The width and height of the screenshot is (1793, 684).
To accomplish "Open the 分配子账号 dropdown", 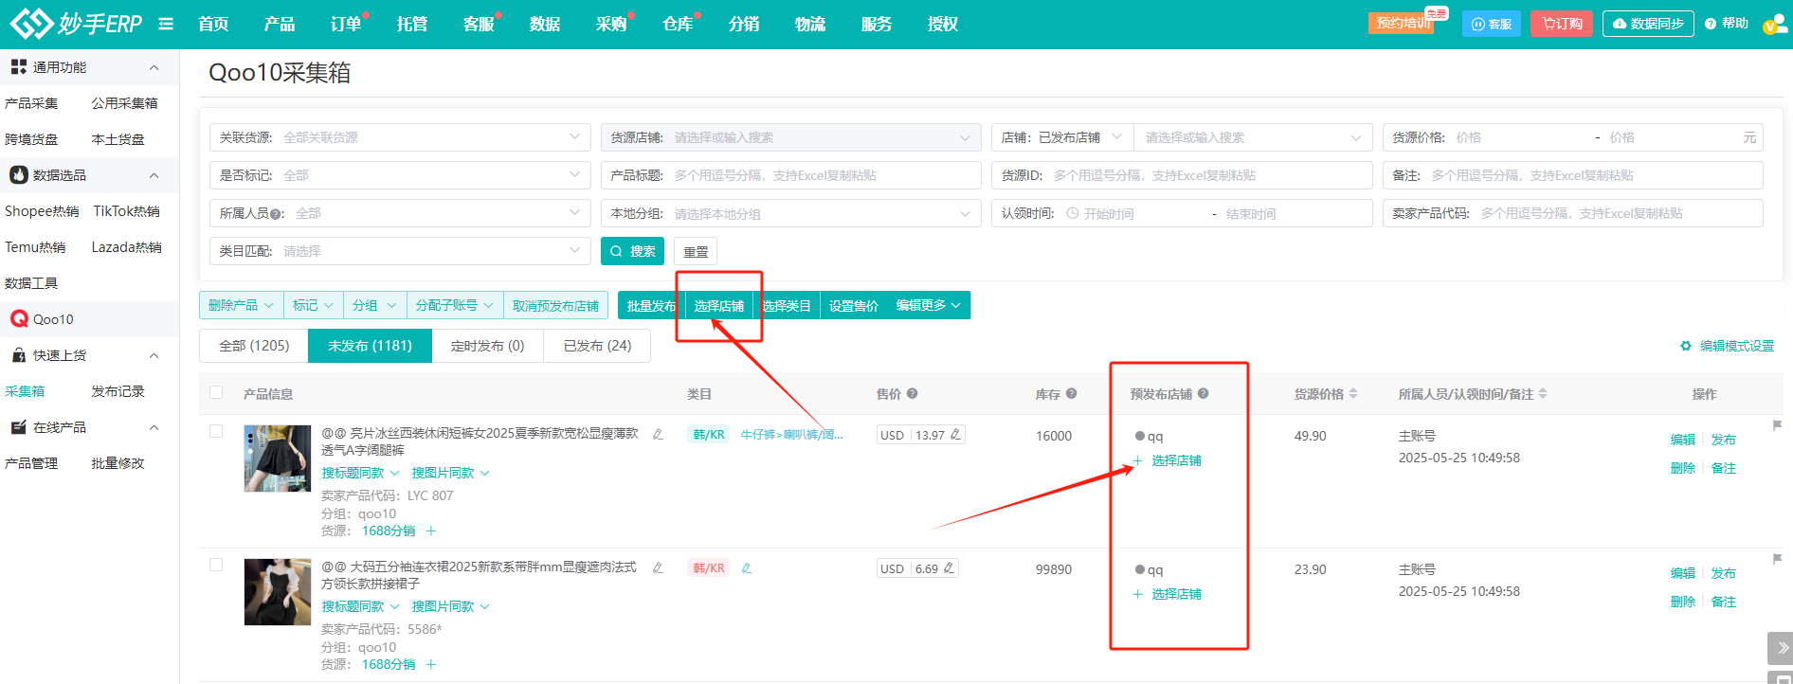I will tap(455, 305).
